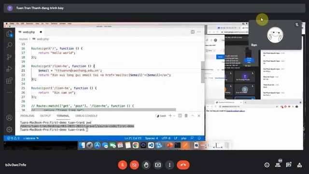Open a new tab in the bottom browser window
Image resolution: width=309 pixels, height=174 pixels.
pyautogui.click(x=246, y=102)
